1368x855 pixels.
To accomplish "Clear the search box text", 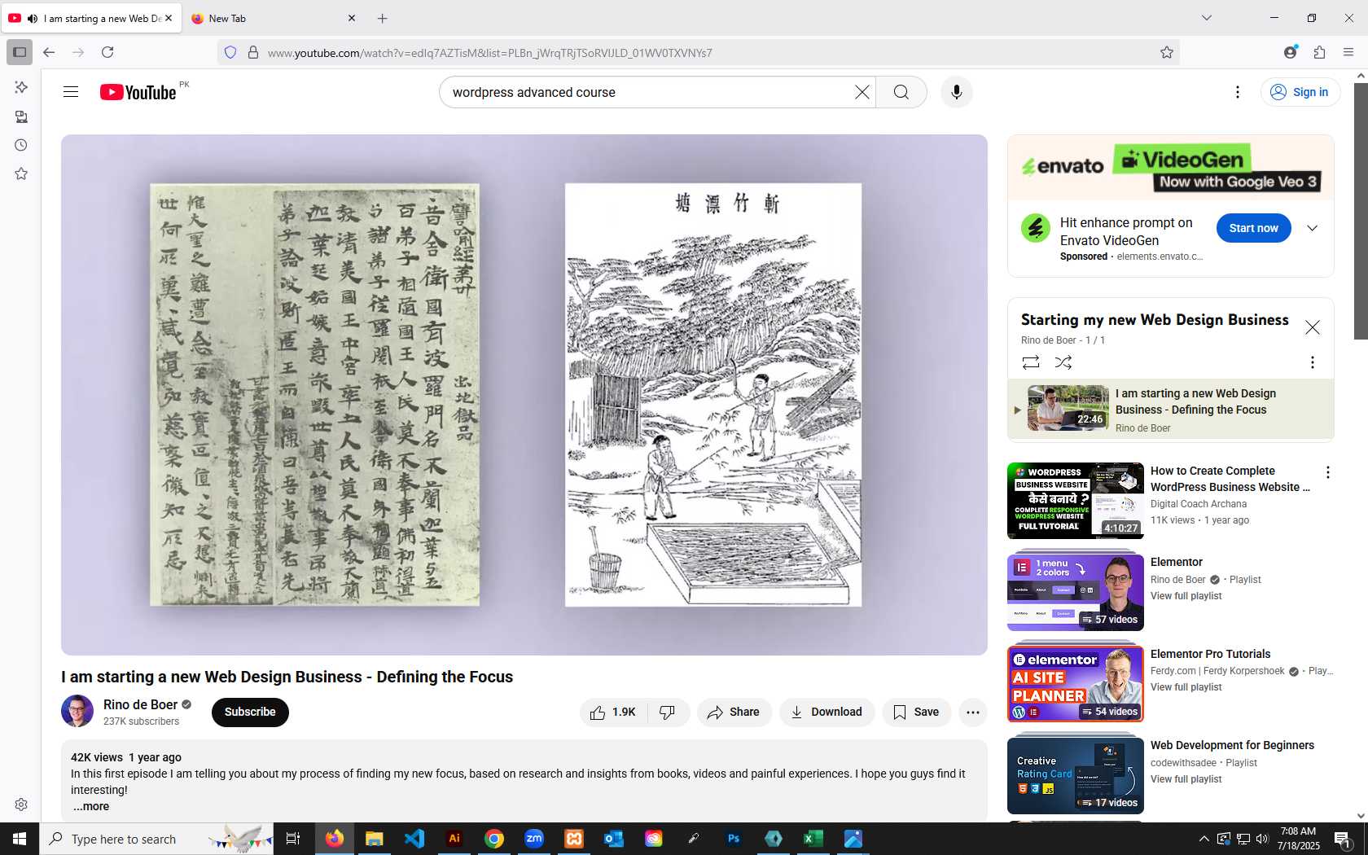I will (x=862, y=92).
